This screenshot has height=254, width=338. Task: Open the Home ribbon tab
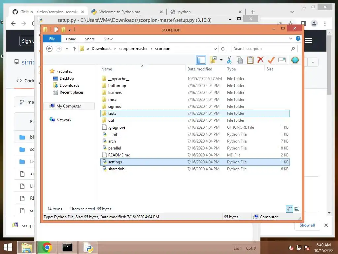(x=71, y=39)
